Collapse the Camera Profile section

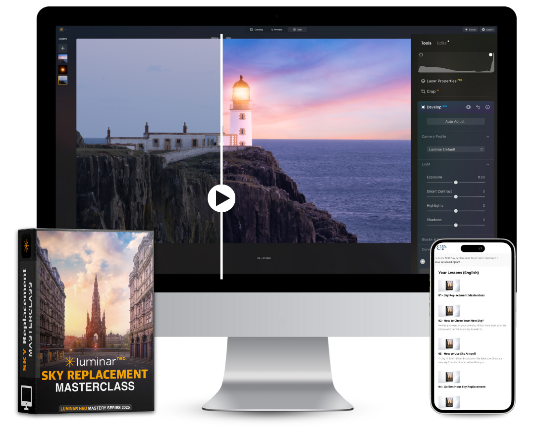[x=488, y=137]
